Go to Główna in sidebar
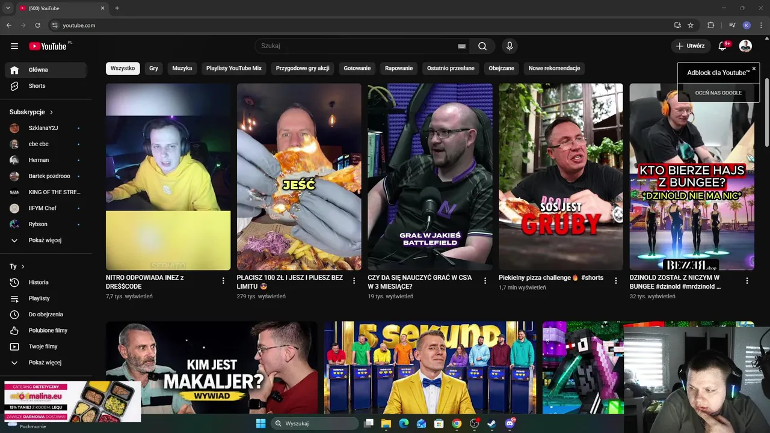 click(x=46, y=70)
